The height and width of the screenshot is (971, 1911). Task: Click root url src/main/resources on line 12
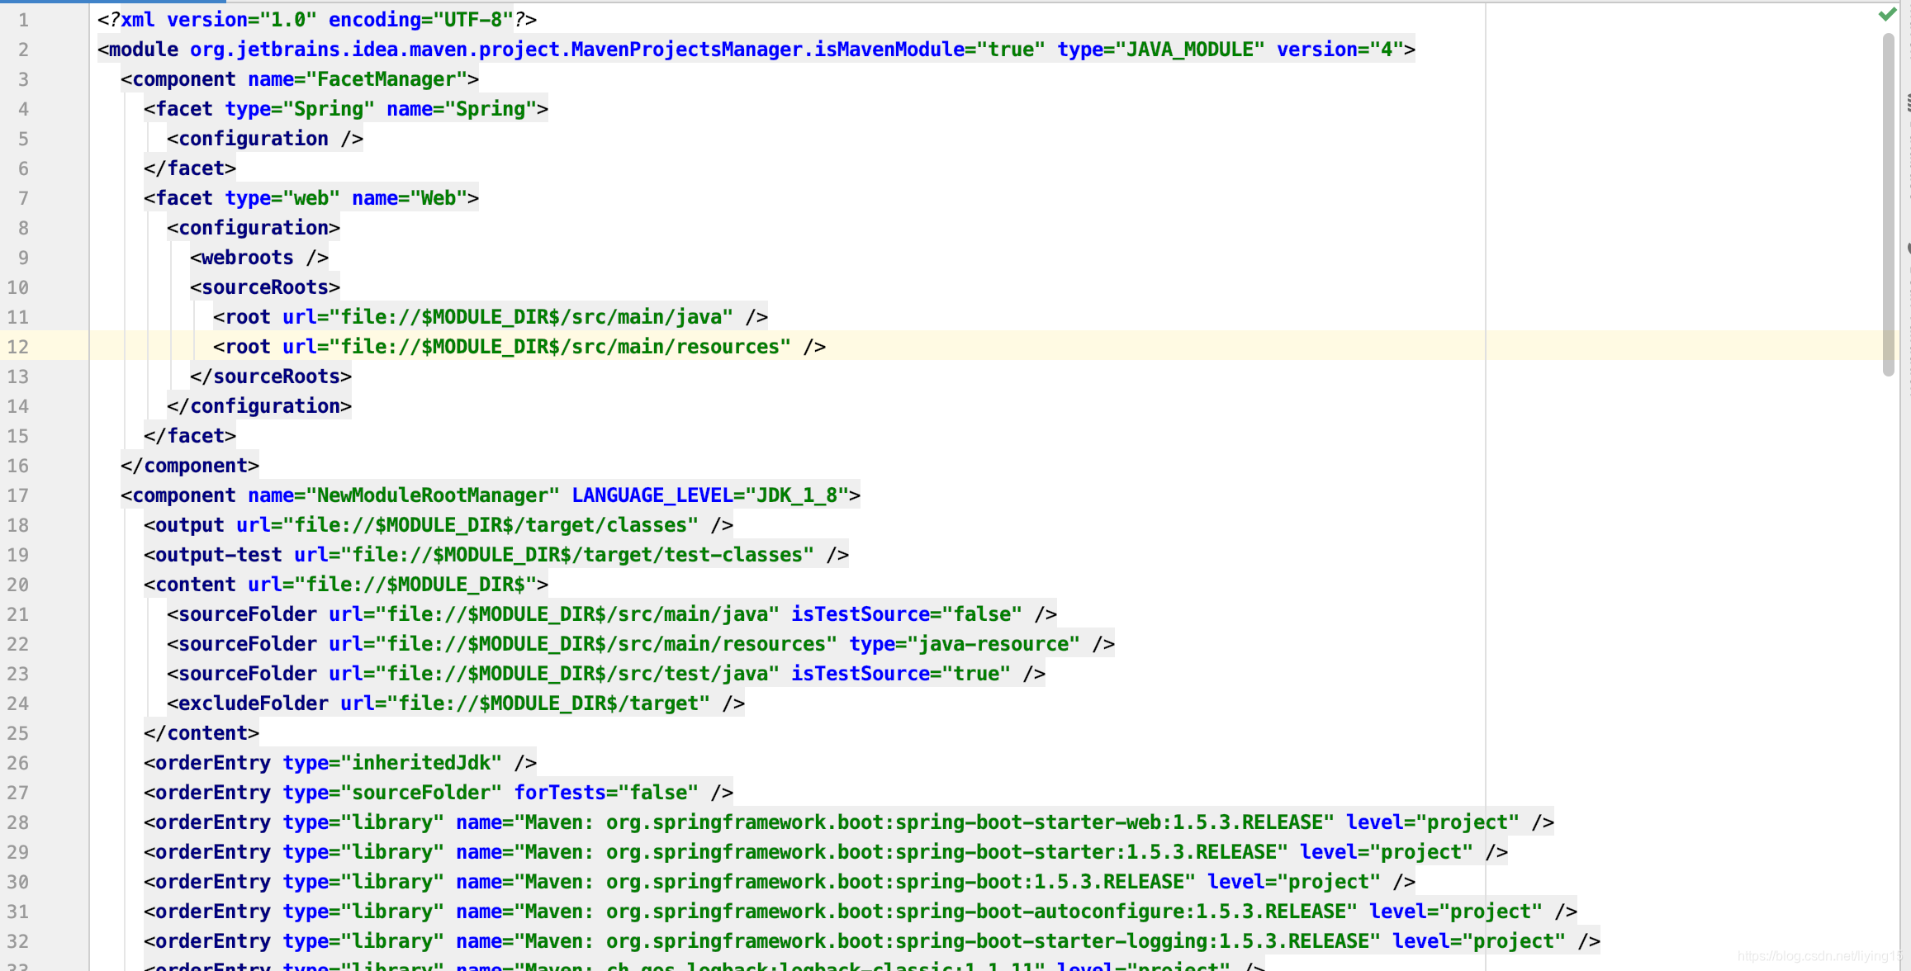[519, 347]
